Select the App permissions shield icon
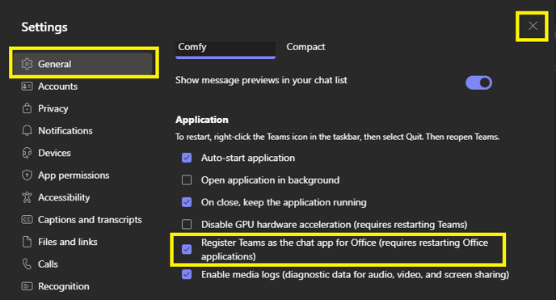The image size is (556, 300). [27, 175]
